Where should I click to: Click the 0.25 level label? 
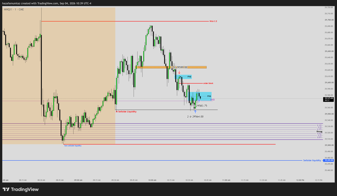pyautogui.click(x=320, y=127)
